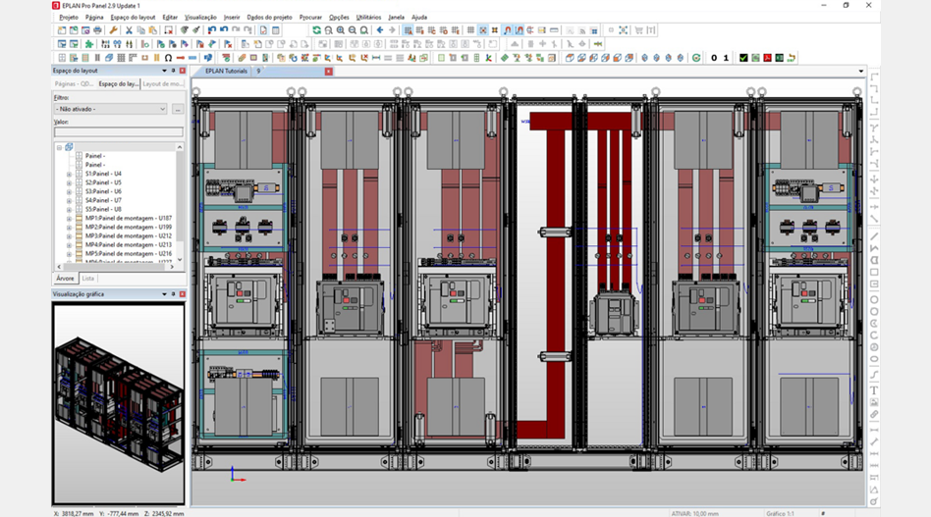Click the Valor input field
931x517 pixels.
click(x=118, y=131)
